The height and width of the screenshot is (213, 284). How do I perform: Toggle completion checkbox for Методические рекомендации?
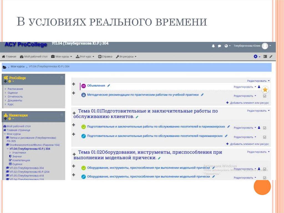(265, 96)
